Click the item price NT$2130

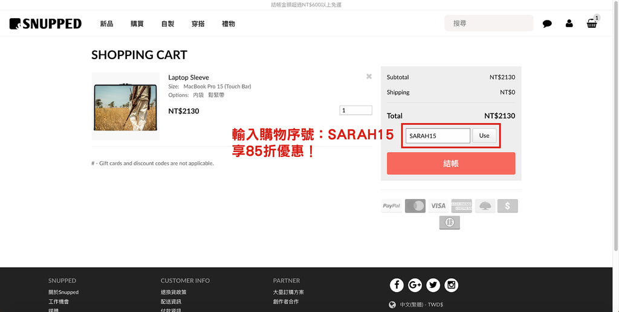click(184, 111)
